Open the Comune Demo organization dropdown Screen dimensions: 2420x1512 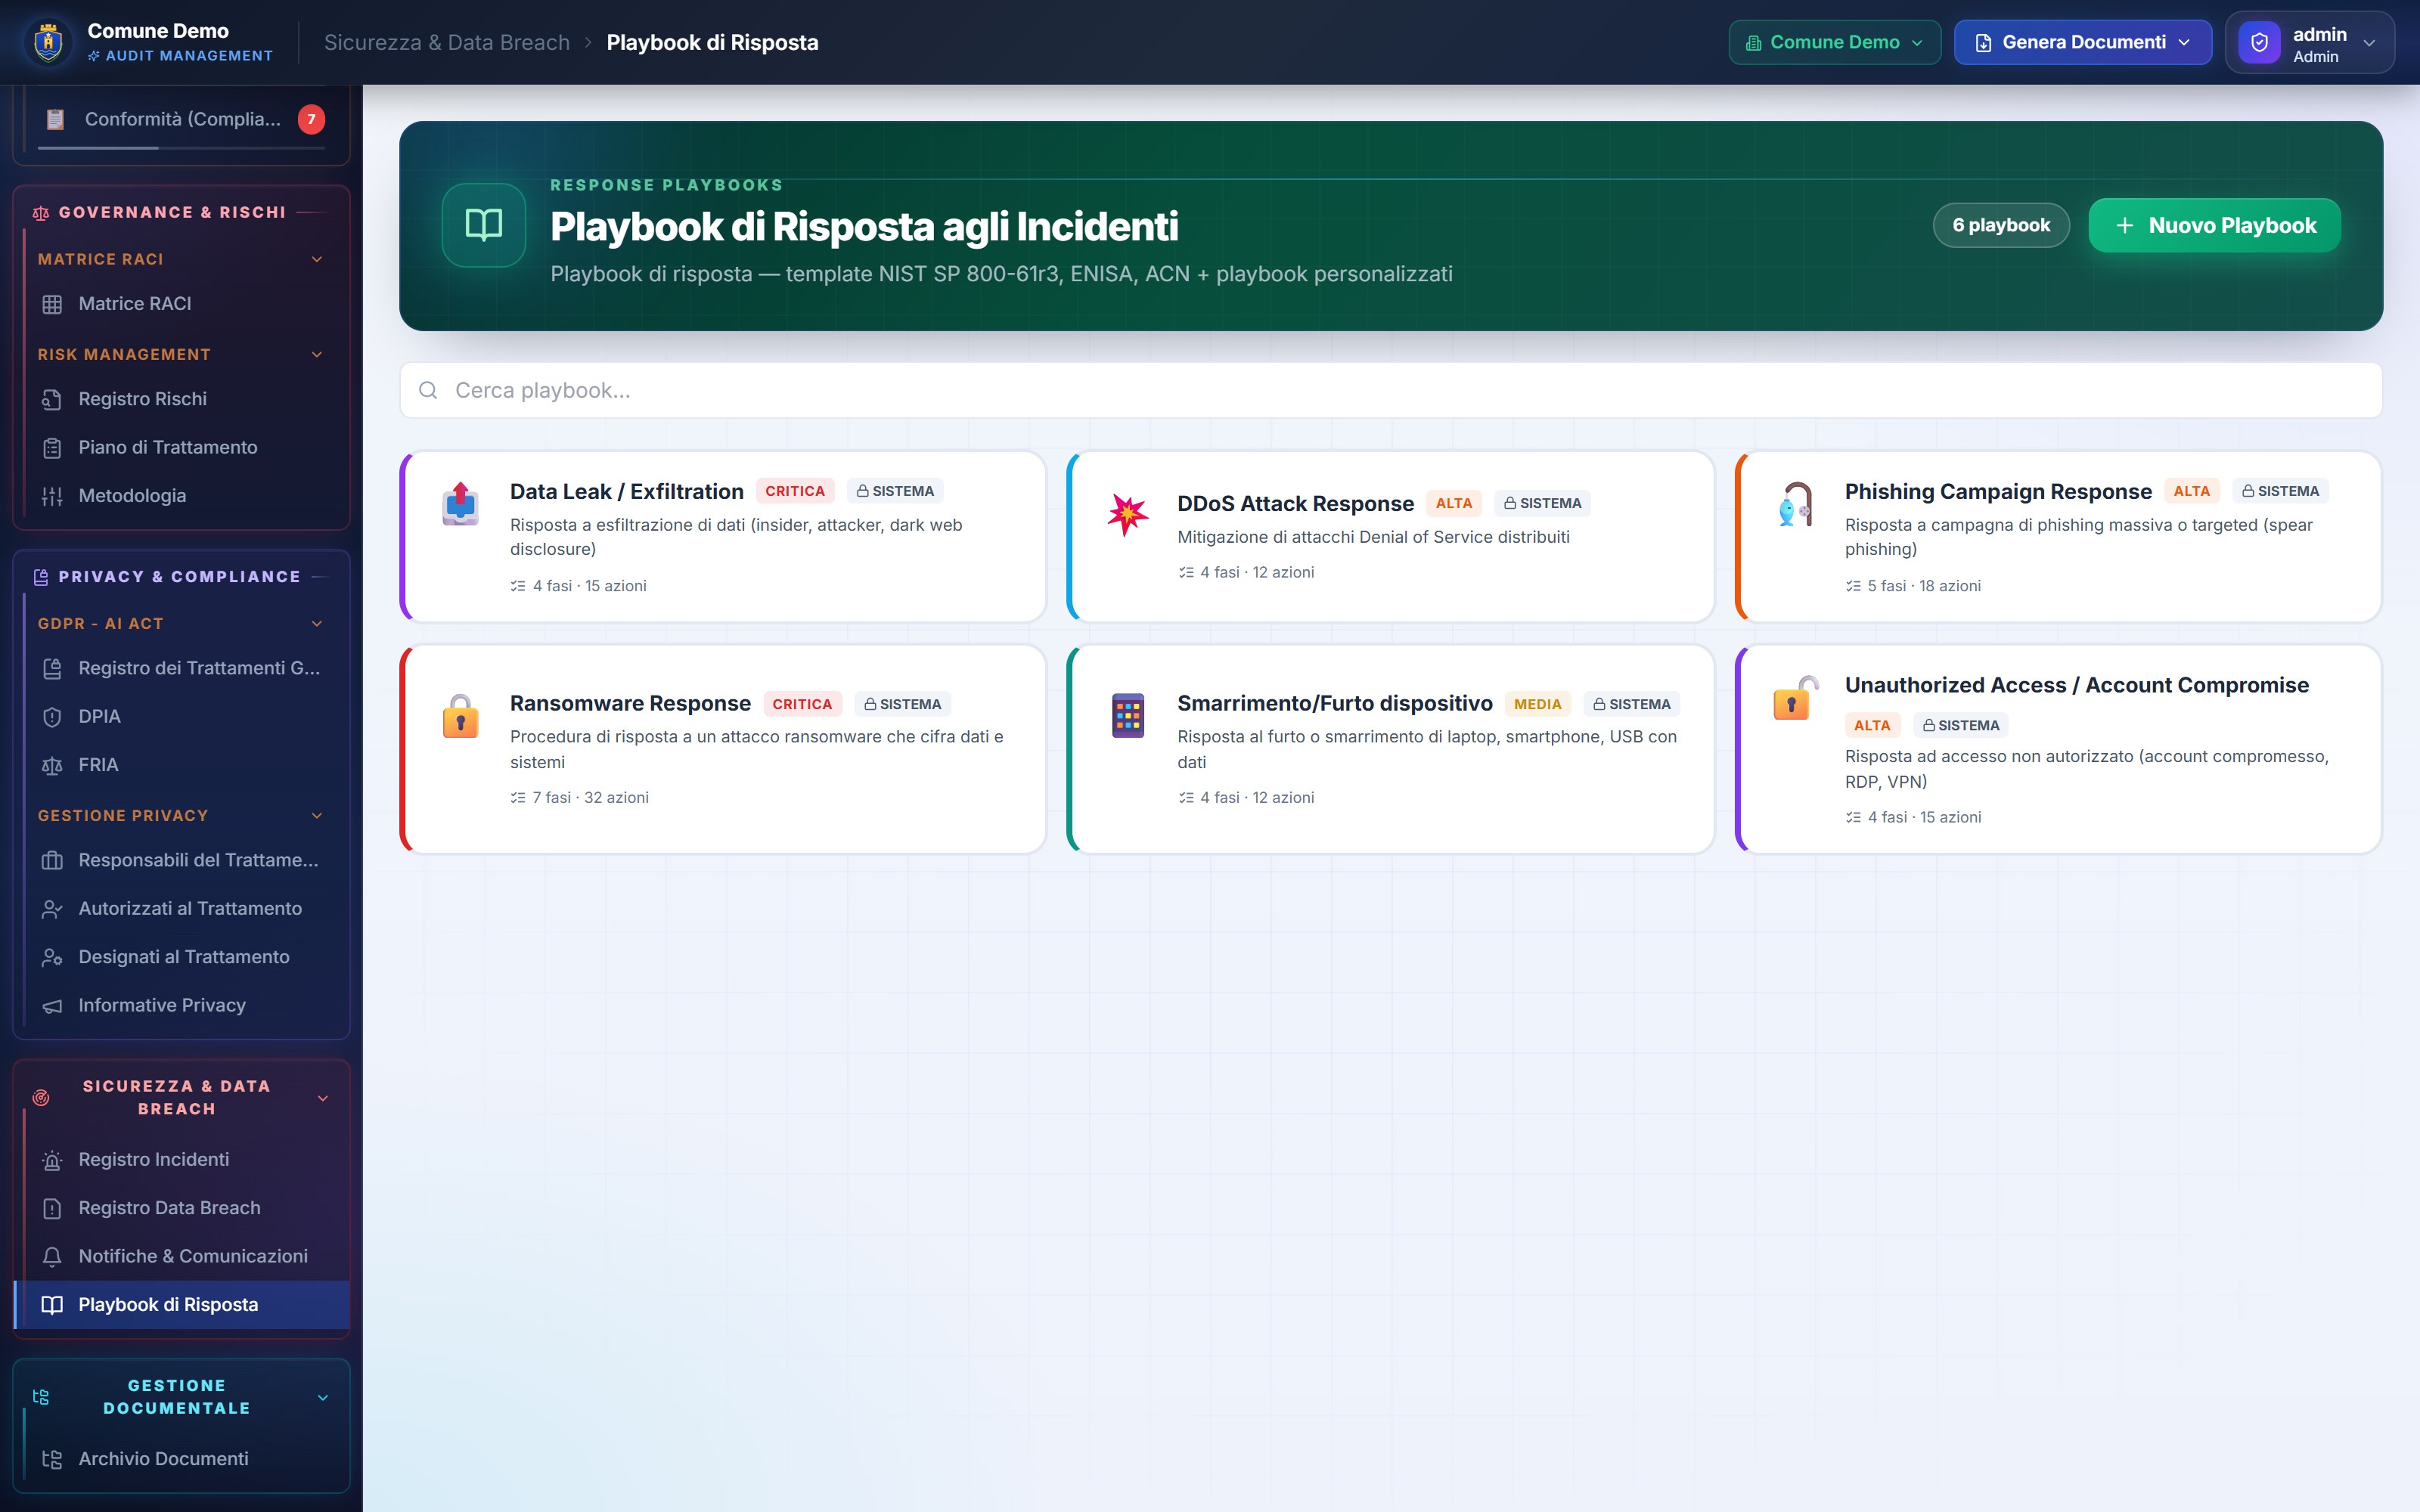coord(1835,42)
